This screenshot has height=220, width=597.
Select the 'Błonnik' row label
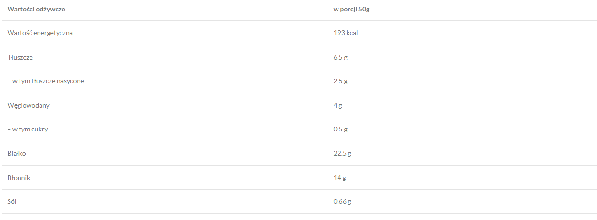[19, 178]
